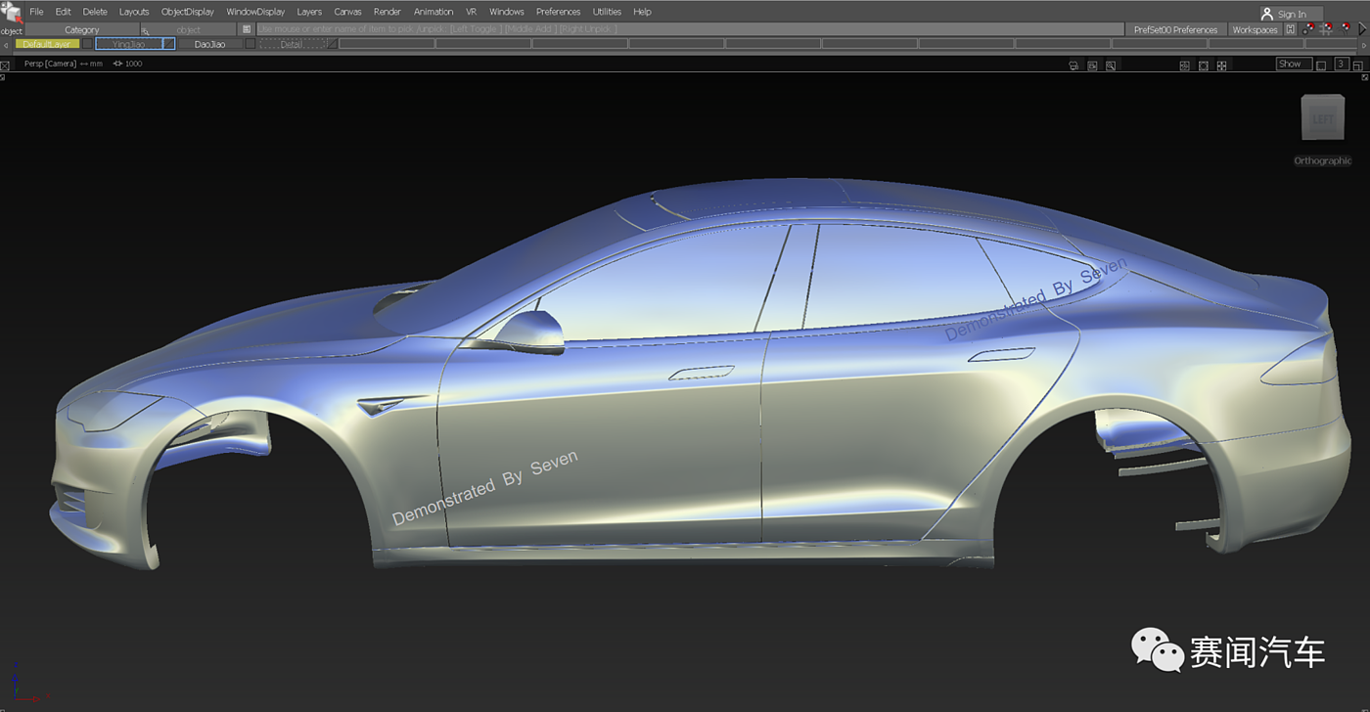Click the camera toggle icon in viewport bar
1370x712 pixels.
tap(1073, 66)
